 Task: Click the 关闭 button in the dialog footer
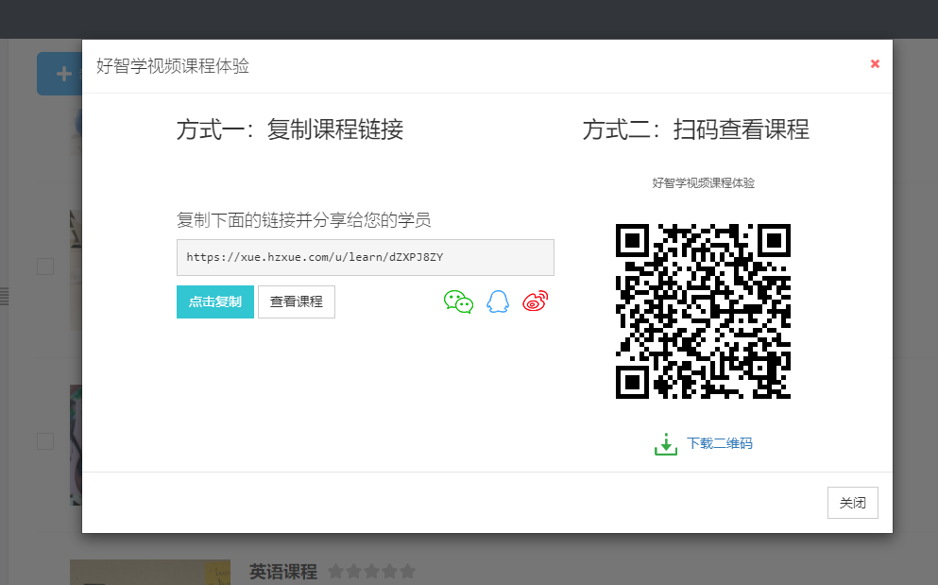[x=852, y=503]
